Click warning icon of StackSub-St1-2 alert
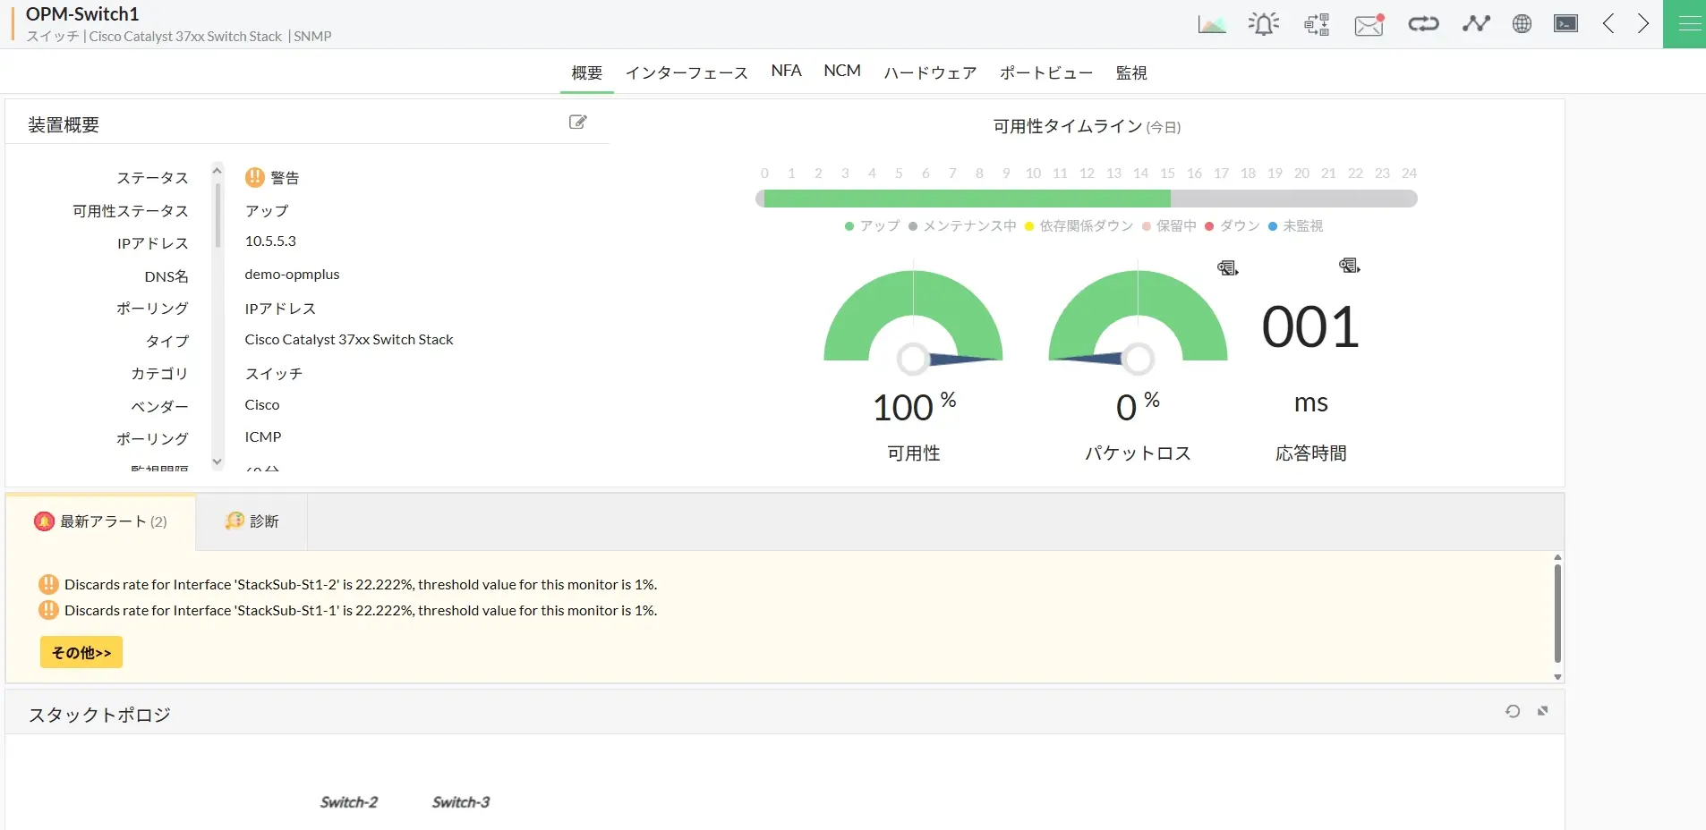The height and width of the screenshot is (830, 1706). [49, 585]
